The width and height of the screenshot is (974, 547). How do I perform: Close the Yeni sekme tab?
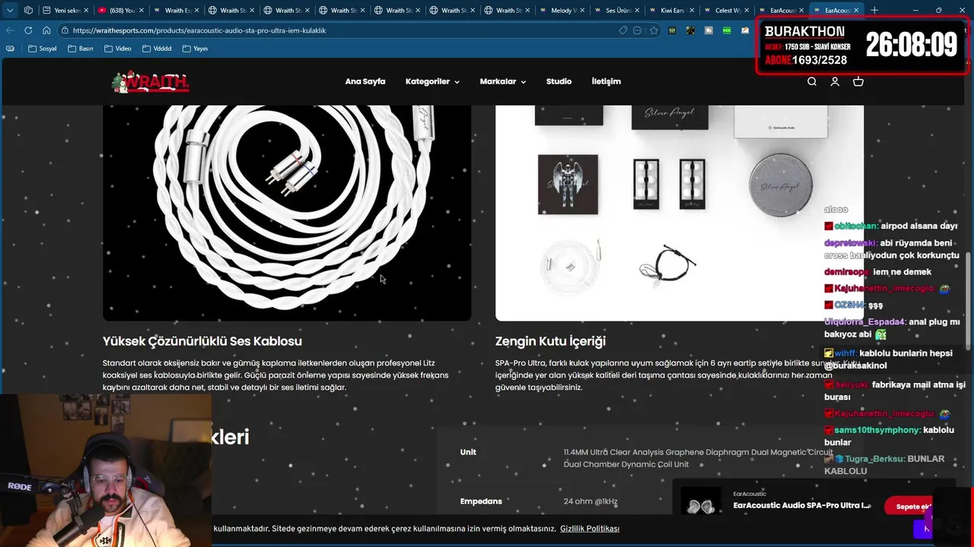pyautogui.click(x=85, y=11)
